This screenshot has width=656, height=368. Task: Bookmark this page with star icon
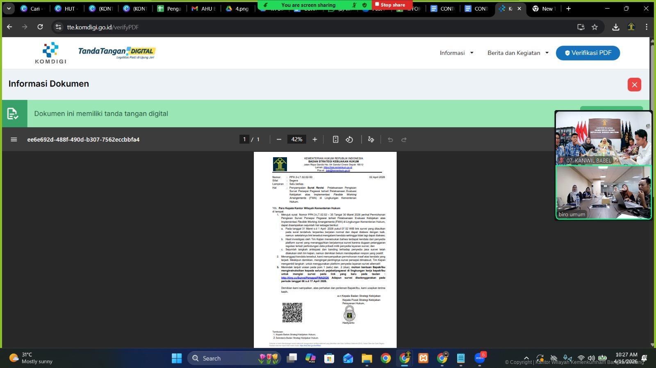pyautogui.click(x=594, y=27)
